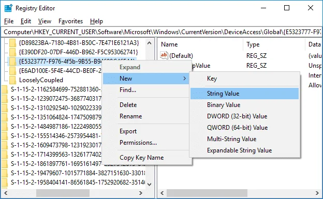Create a new Multi-String Value

(244, 139)
